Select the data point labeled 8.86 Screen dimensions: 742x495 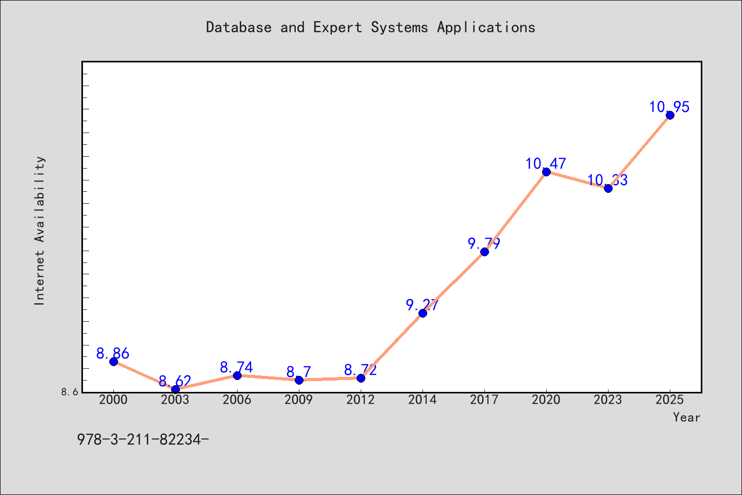(x=113, y=361)
